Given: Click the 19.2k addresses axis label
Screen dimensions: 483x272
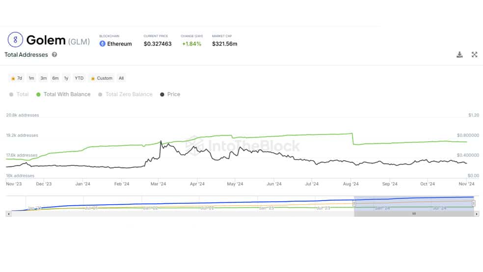Looking at the screenshot, I should 22,135.
